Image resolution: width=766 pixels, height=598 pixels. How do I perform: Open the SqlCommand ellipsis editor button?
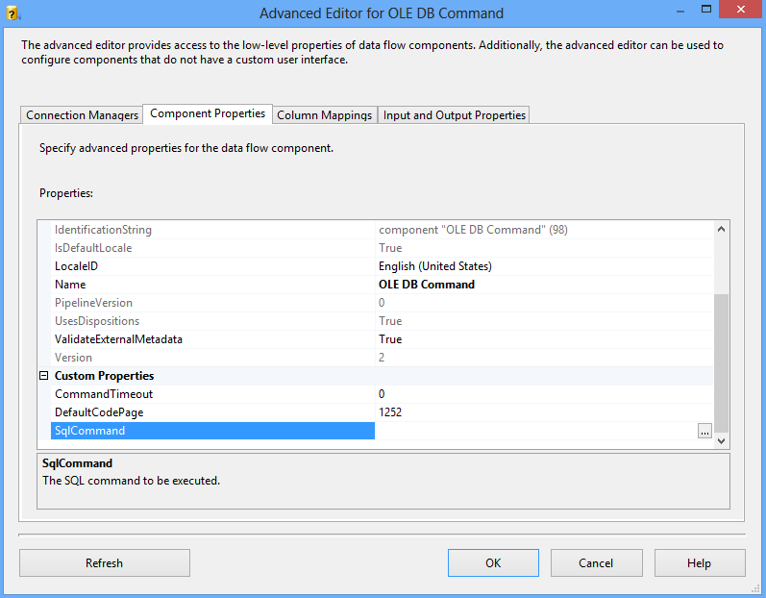[704, 431]
